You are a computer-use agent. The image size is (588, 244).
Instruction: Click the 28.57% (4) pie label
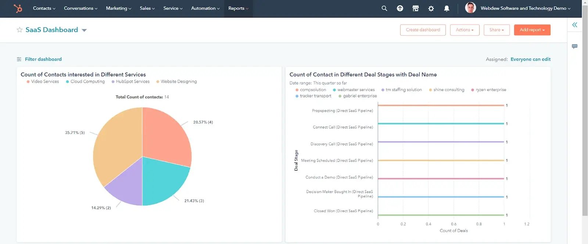(203, 122)
